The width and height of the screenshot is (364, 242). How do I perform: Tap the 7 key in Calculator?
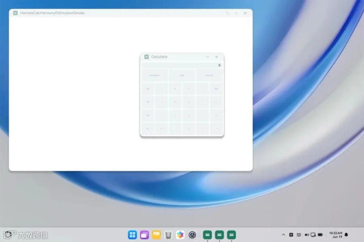(x=161, y=89)
